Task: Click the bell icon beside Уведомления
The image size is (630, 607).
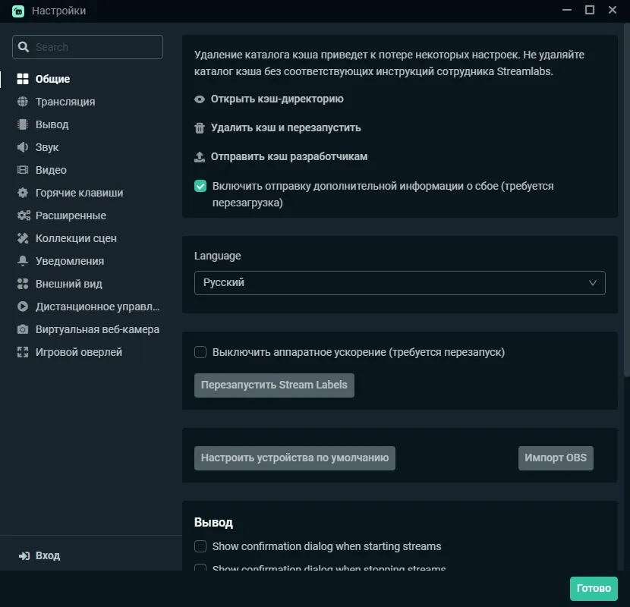Action: pos(23,261)
